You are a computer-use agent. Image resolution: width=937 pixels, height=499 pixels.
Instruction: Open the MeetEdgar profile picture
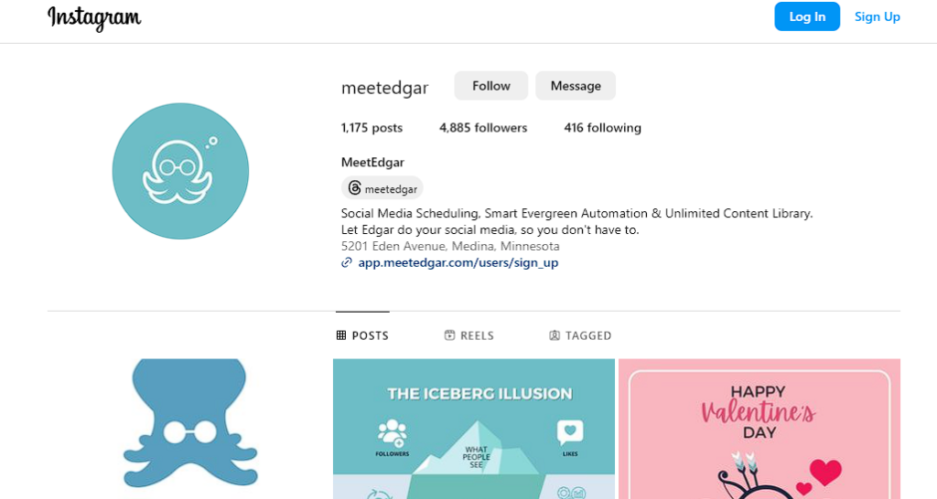tap(180, 171)
